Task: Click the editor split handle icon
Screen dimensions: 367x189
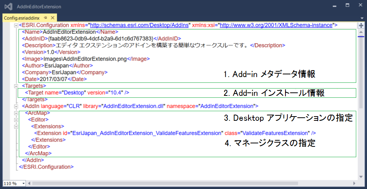Action: tap(361, 25)
